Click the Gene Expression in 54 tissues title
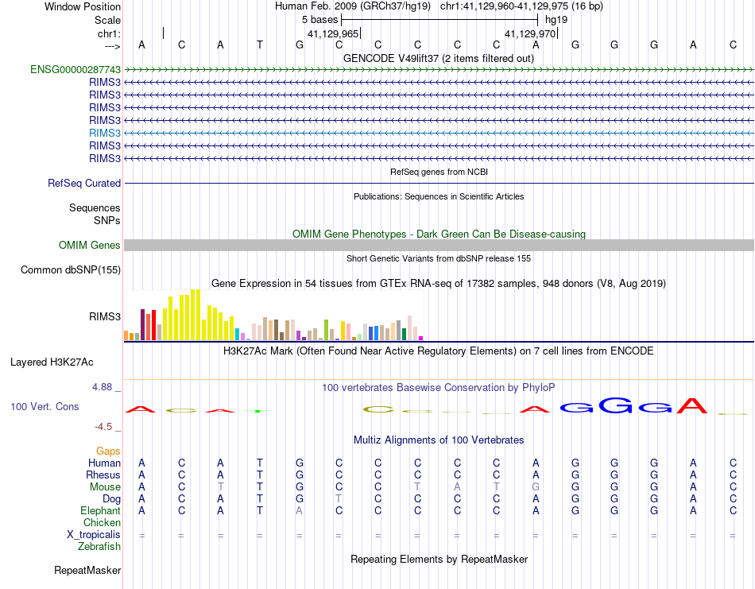This screenshot has width=755, height=589. (x=439, y=283)
